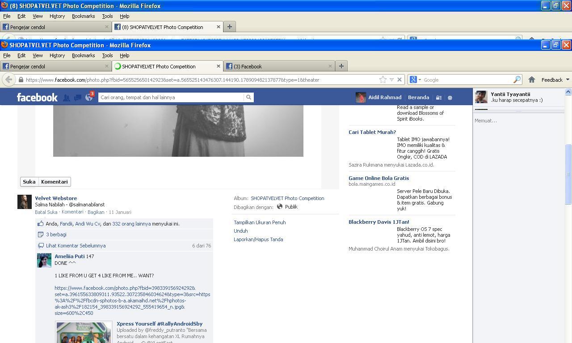Click Laporkan/Hapus Tanda

pos(258,239)
